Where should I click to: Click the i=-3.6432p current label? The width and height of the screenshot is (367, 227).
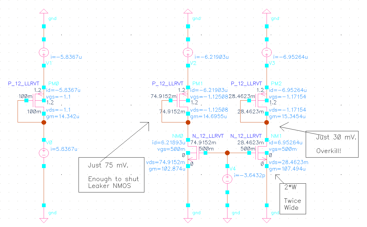coord(250,176)
